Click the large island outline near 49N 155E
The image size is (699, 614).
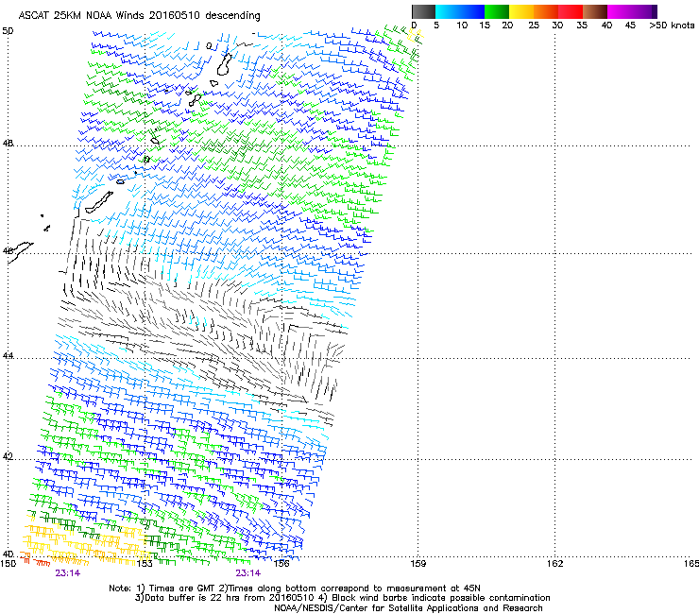coord(224,64)
